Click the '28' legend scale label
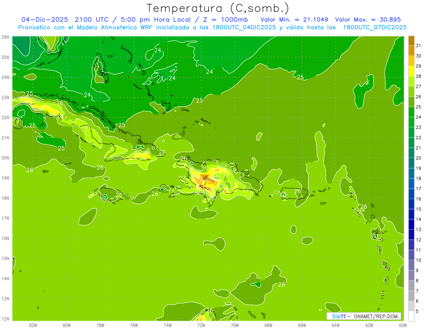The image size is (428, 330). click(x=419, y=76)
